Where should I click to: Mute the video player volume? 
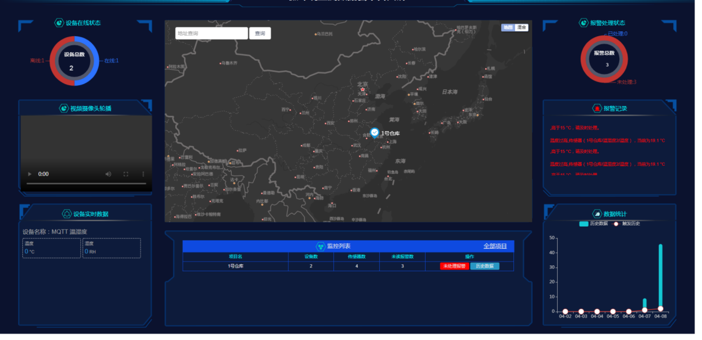pyautogui.click(x=108, y=174)
